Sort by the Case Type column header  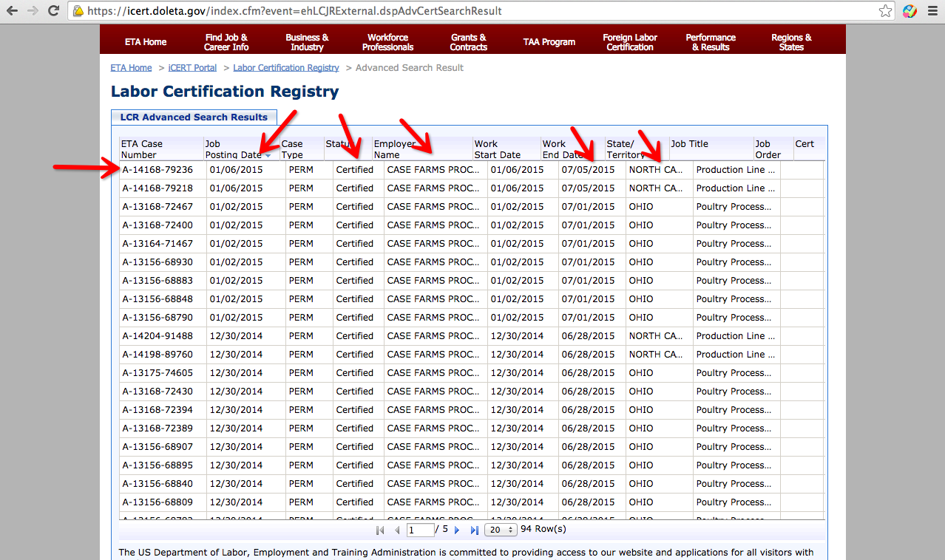point(302,149)
